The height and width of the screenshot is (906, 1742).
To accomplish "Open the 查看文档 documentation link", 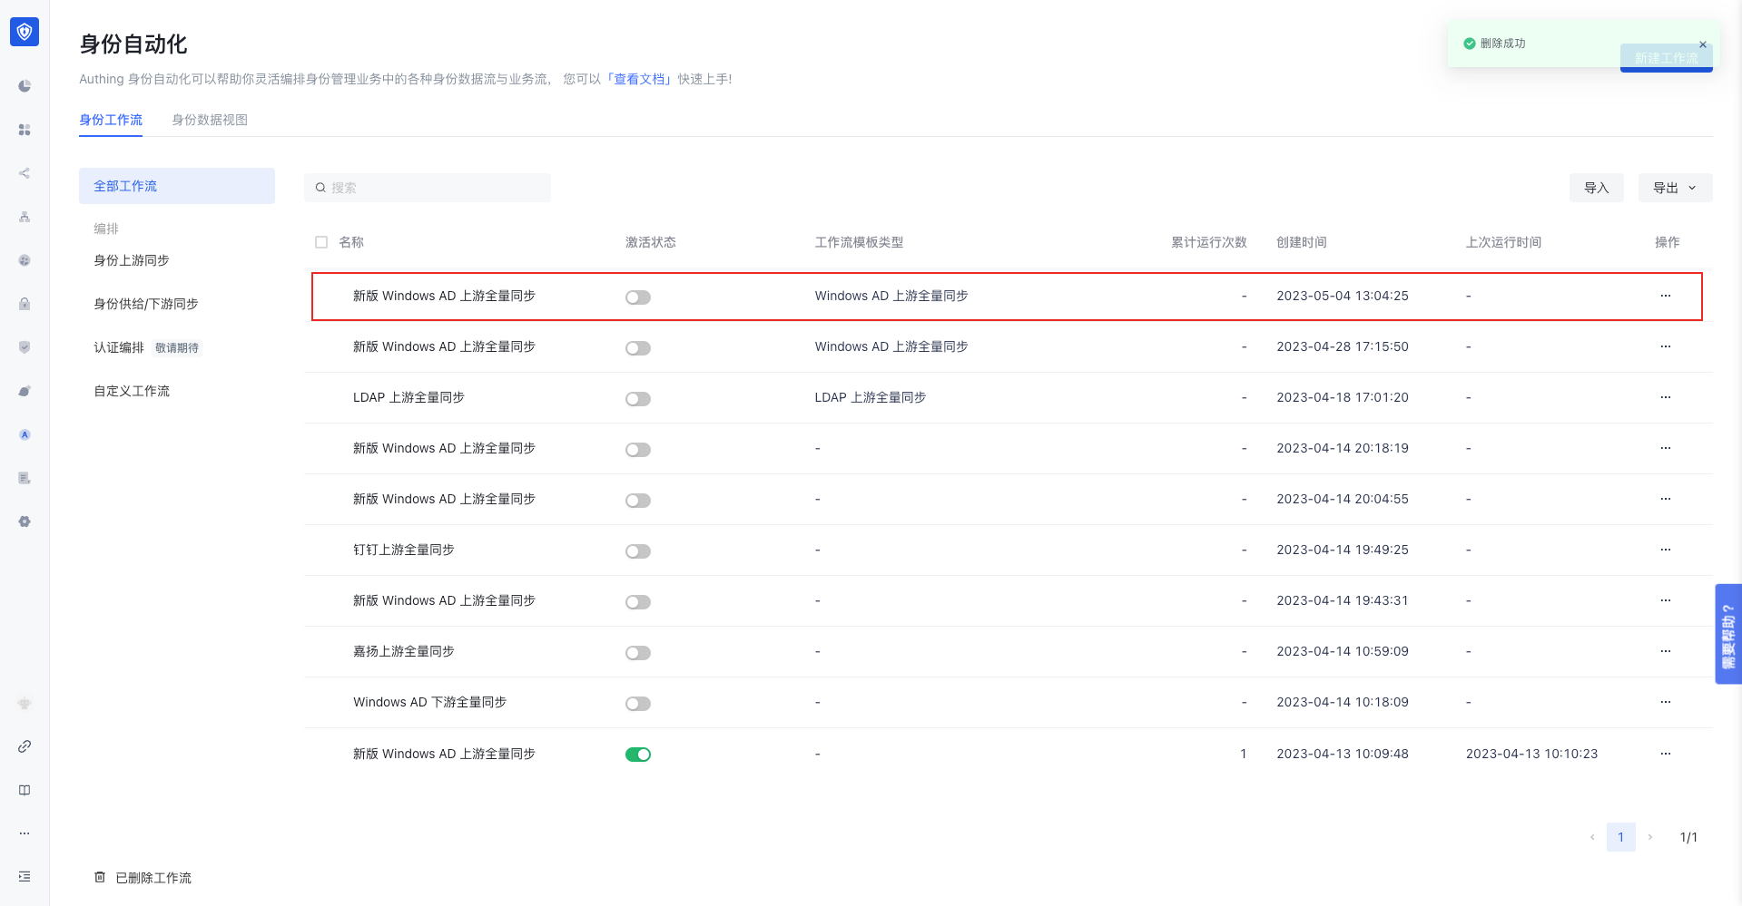I will [x=640, y=79].
